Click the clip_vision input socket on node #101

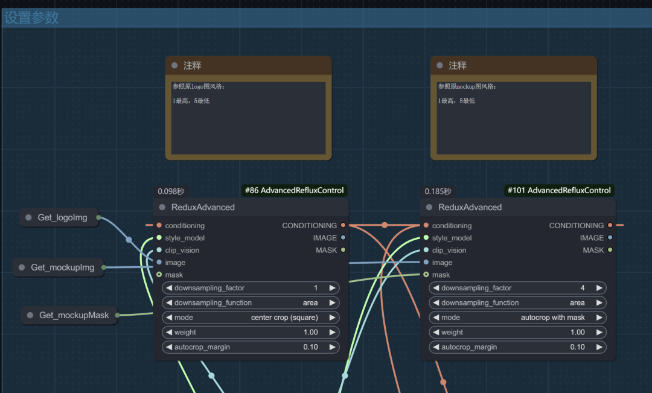click(x=426, y=250)
